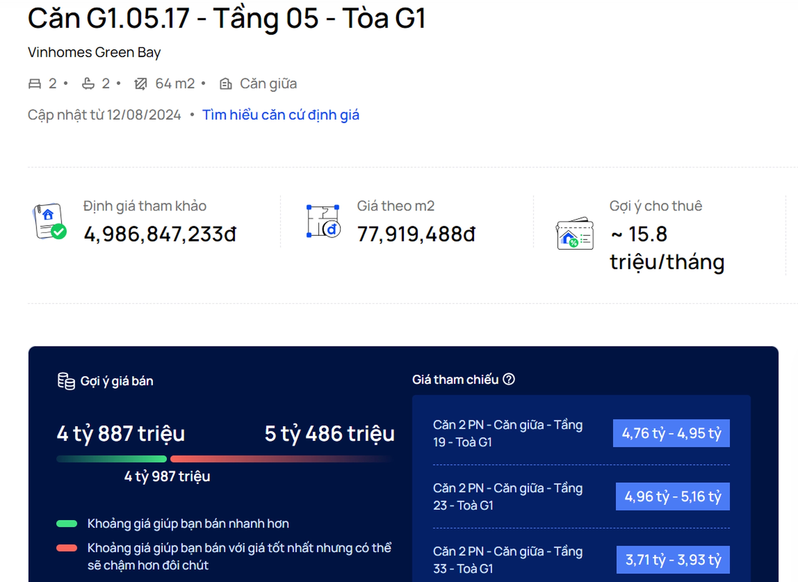The width and height of the screenshot is (798, 582).
Task: Click the title 'Căn G1.05.17 - Tầng 05 - Tòa G1'
Action: (227, 18)
